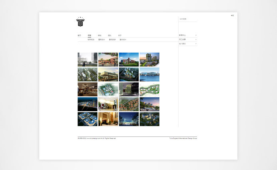The height and width of the screenshot is (170, 277).
Task: Click the language link in top-right corner
Action: click(232, 16)
